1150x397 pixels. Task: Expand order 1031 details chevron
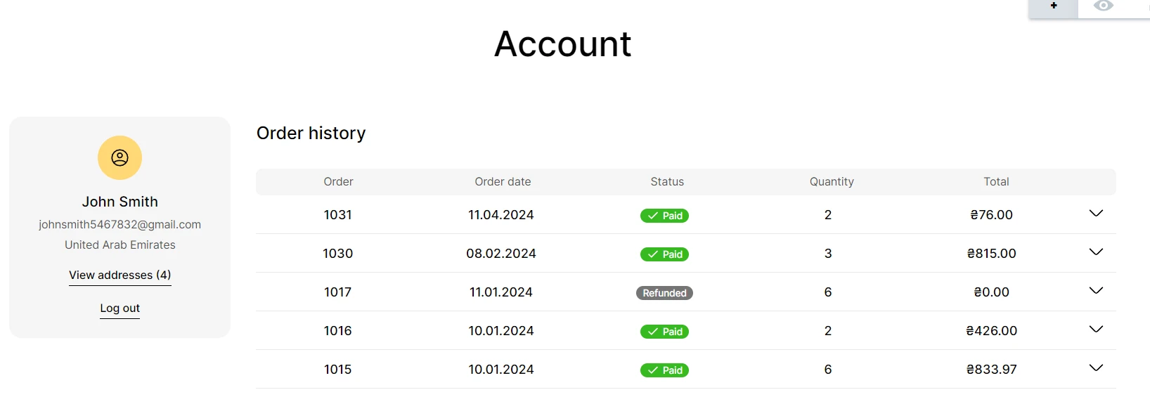(x=1096, y=214)
